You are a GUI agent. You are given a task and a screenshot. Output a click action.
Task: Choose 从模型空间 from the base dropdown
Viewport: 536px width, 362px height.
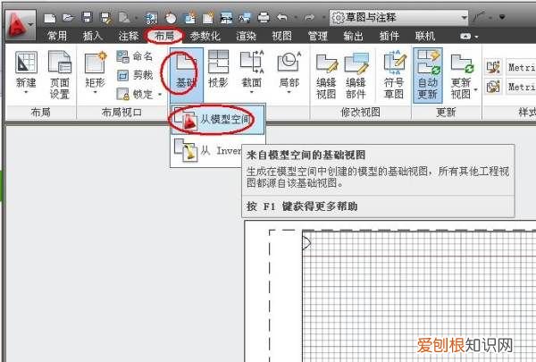coord(217,119)
